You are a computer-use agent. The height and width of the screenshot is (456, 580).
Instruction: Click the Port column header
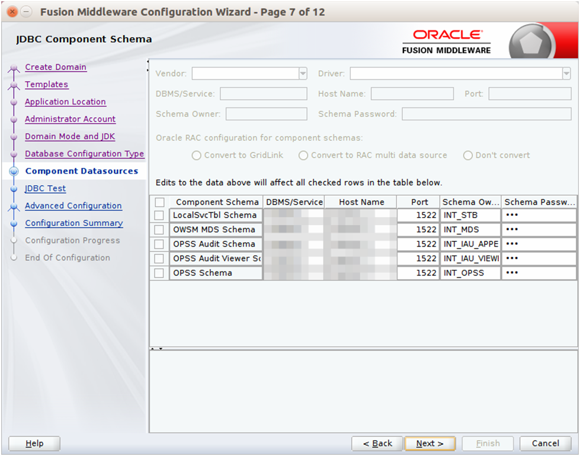[x=419, y=202]
